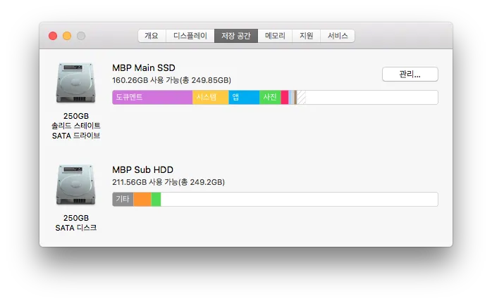This screenshot has height=303, width=492.
Task: Select the 저장 공간 tab
Action: [236, 36]
